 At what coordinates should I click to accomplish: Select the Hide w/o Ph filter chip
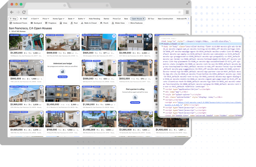point(181,19)
